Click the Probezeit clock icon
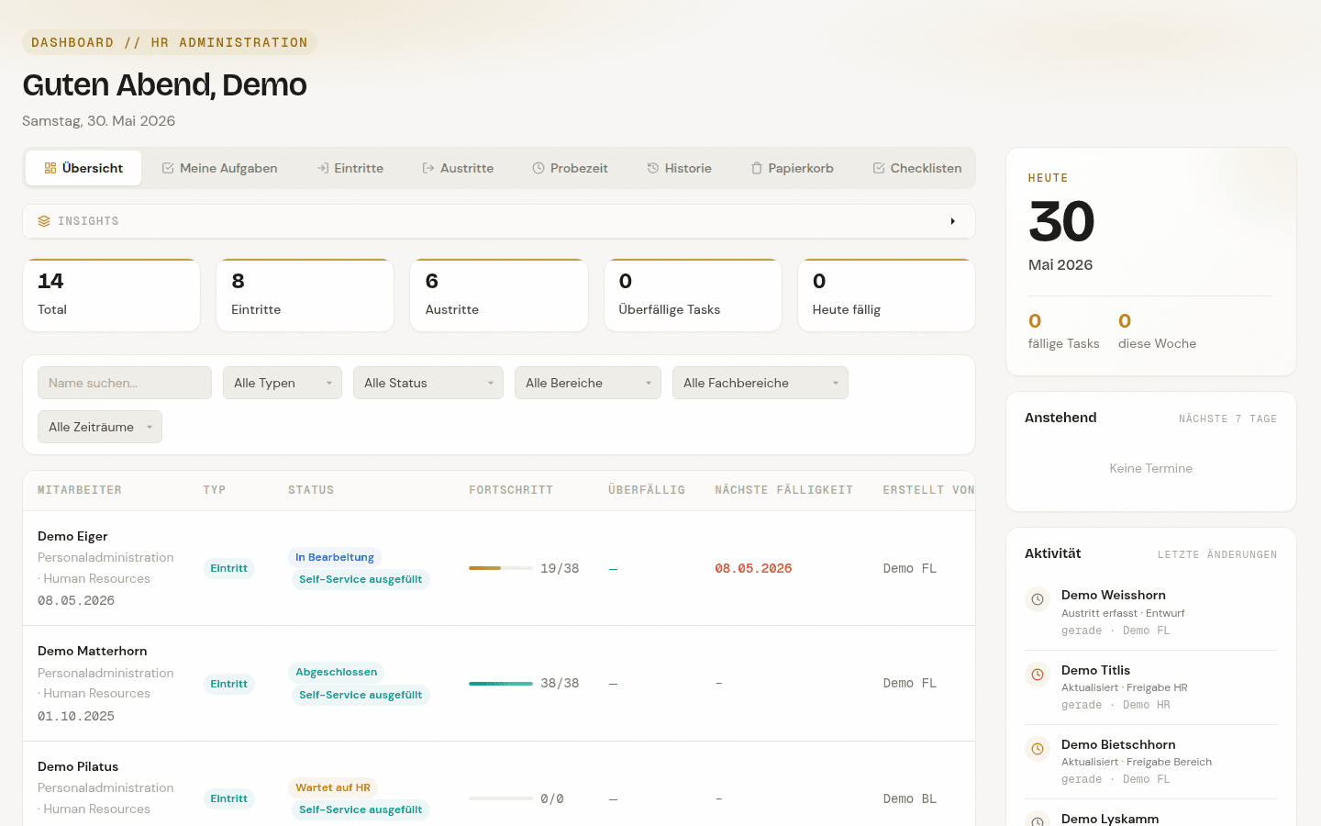 [x=538, y=168]
